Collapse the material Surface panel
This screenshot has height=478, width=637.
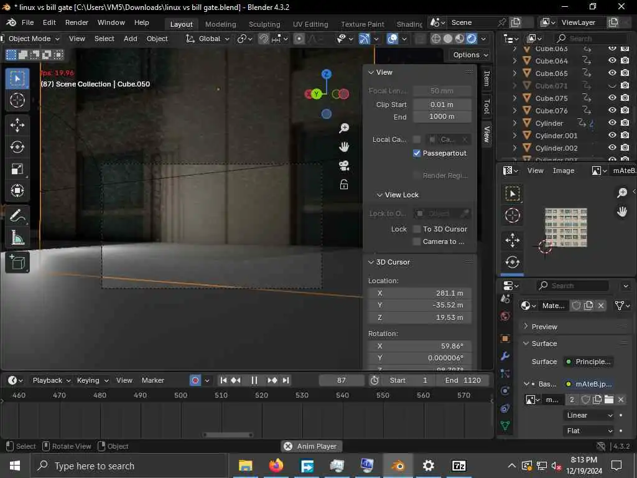click(526, 344)
